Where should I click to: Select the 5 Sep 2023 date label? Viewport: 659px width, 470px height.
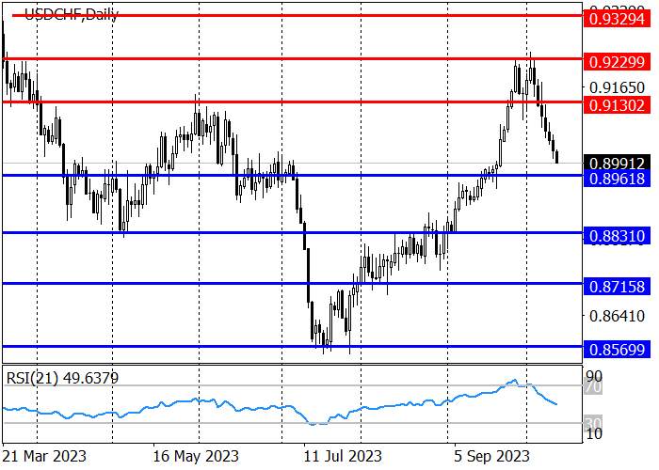[491, 456]
